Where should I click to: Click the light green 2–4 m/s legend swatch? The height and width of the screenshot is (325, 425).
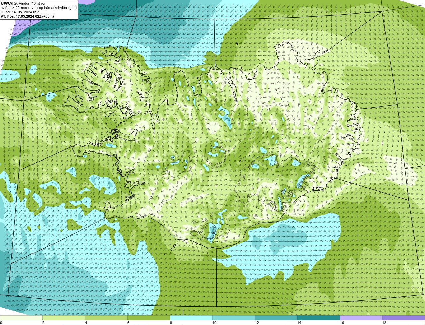coord(64,318)
